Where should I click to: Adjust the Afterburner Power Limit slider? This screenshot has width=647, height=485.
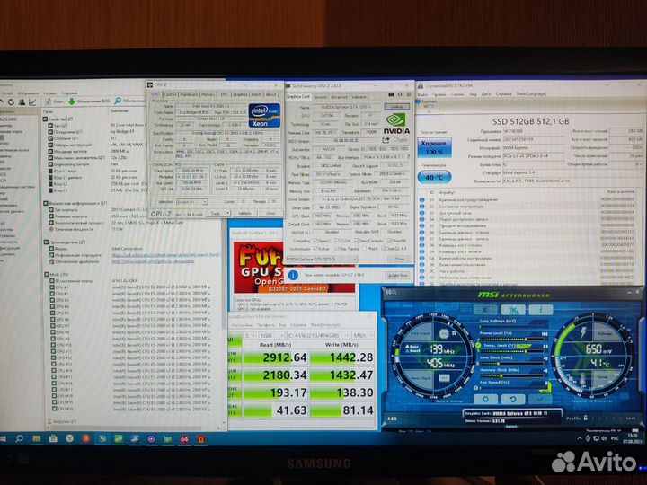tap(510, 339)
